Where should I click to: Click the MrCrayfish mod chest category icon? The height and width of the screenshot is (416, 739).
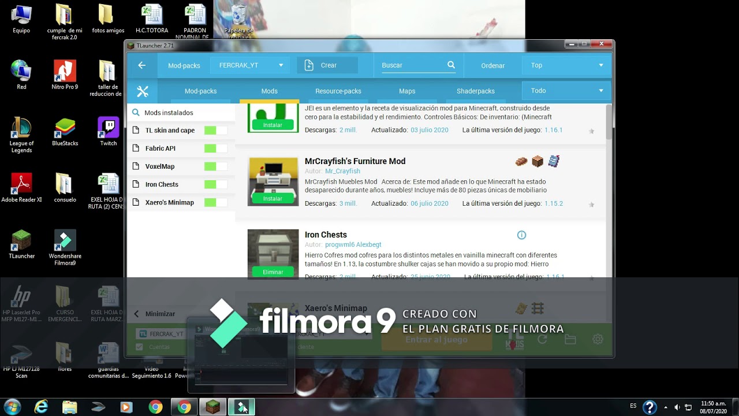(538, 161)
